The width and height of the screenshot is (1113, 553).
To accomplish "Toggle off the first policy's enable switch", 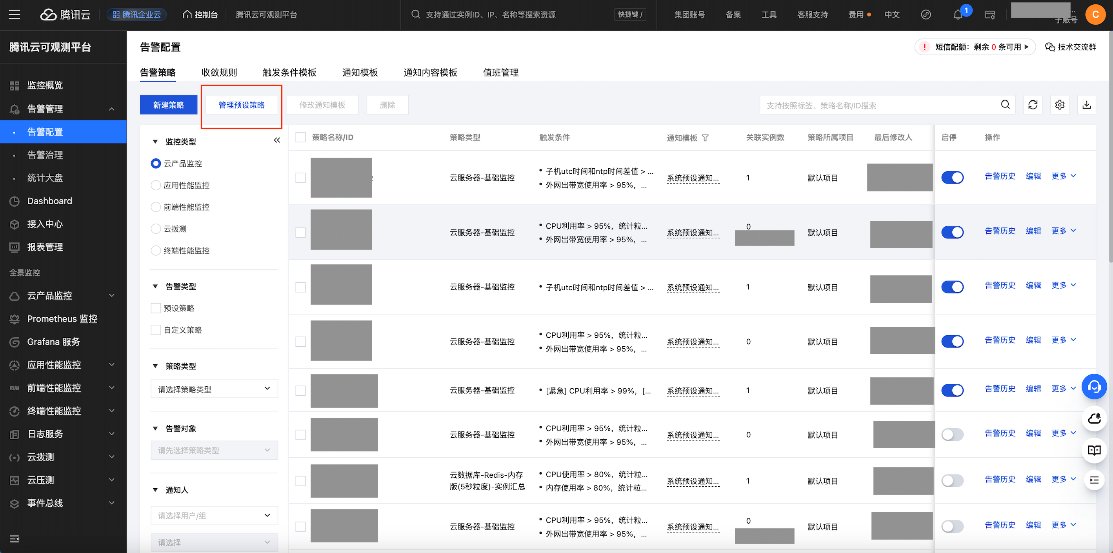I will [952, 178].
